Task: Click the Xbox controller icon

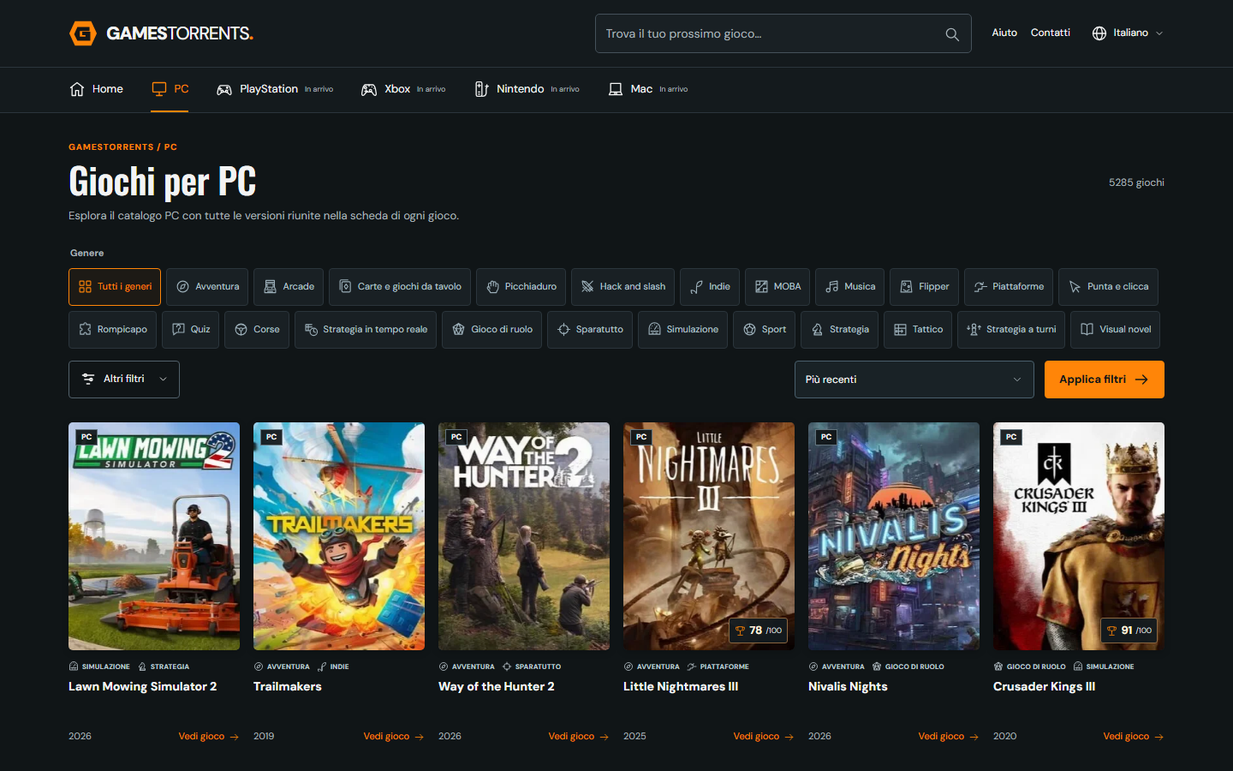Action: click(x=369, y=89)
